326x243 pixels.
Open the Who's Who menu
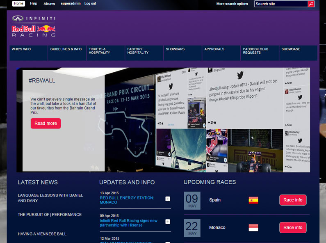point(28,53)
